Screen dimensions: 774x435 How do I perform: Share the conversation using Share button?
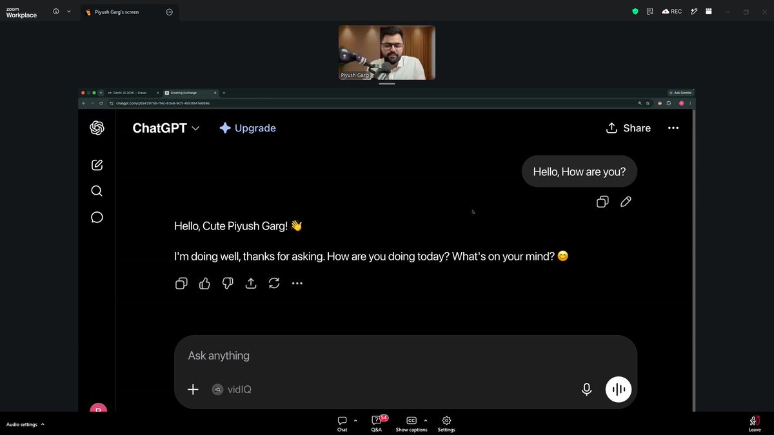pos(628,128)
